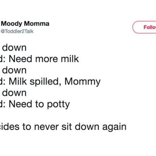Open the @Toddler2Talk handle link

click(x=17, y=31)
